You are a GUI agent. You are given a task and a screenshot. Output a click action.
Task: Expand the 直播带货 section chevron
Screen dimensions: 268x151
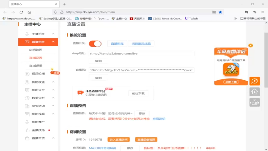click(53, 138)
